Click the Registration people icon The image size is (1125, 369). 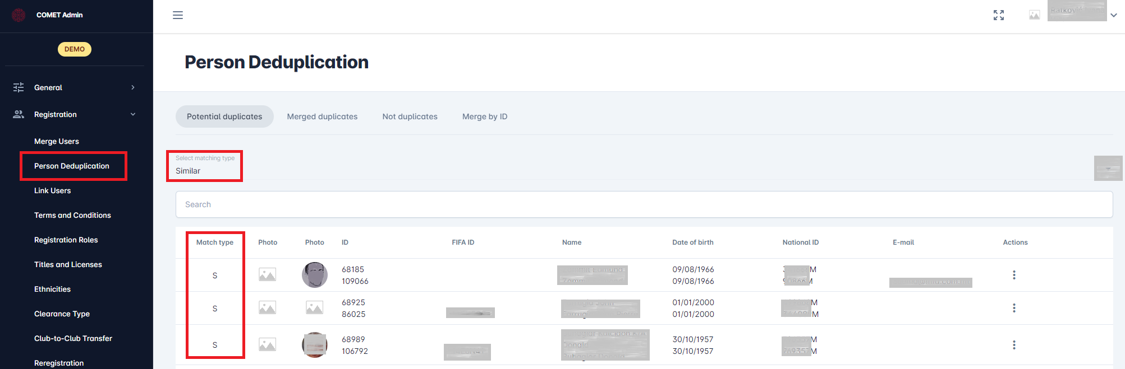point(19,114)
